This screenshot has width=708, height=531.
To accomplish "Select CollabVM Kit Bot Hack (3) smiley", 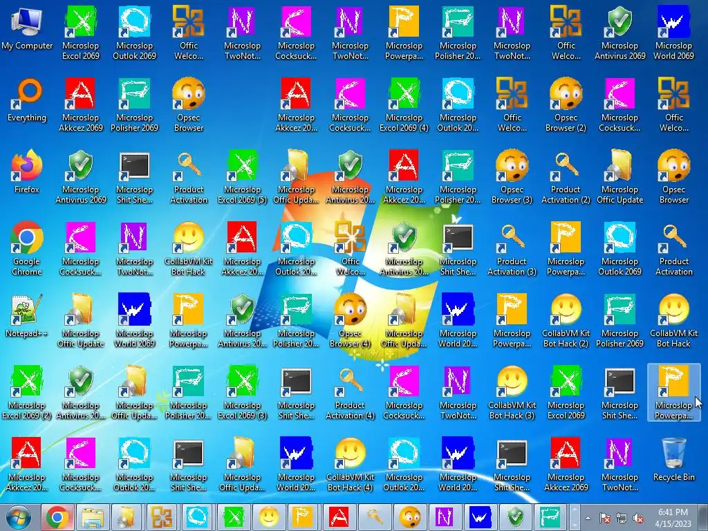I will [x=512, y=393].
